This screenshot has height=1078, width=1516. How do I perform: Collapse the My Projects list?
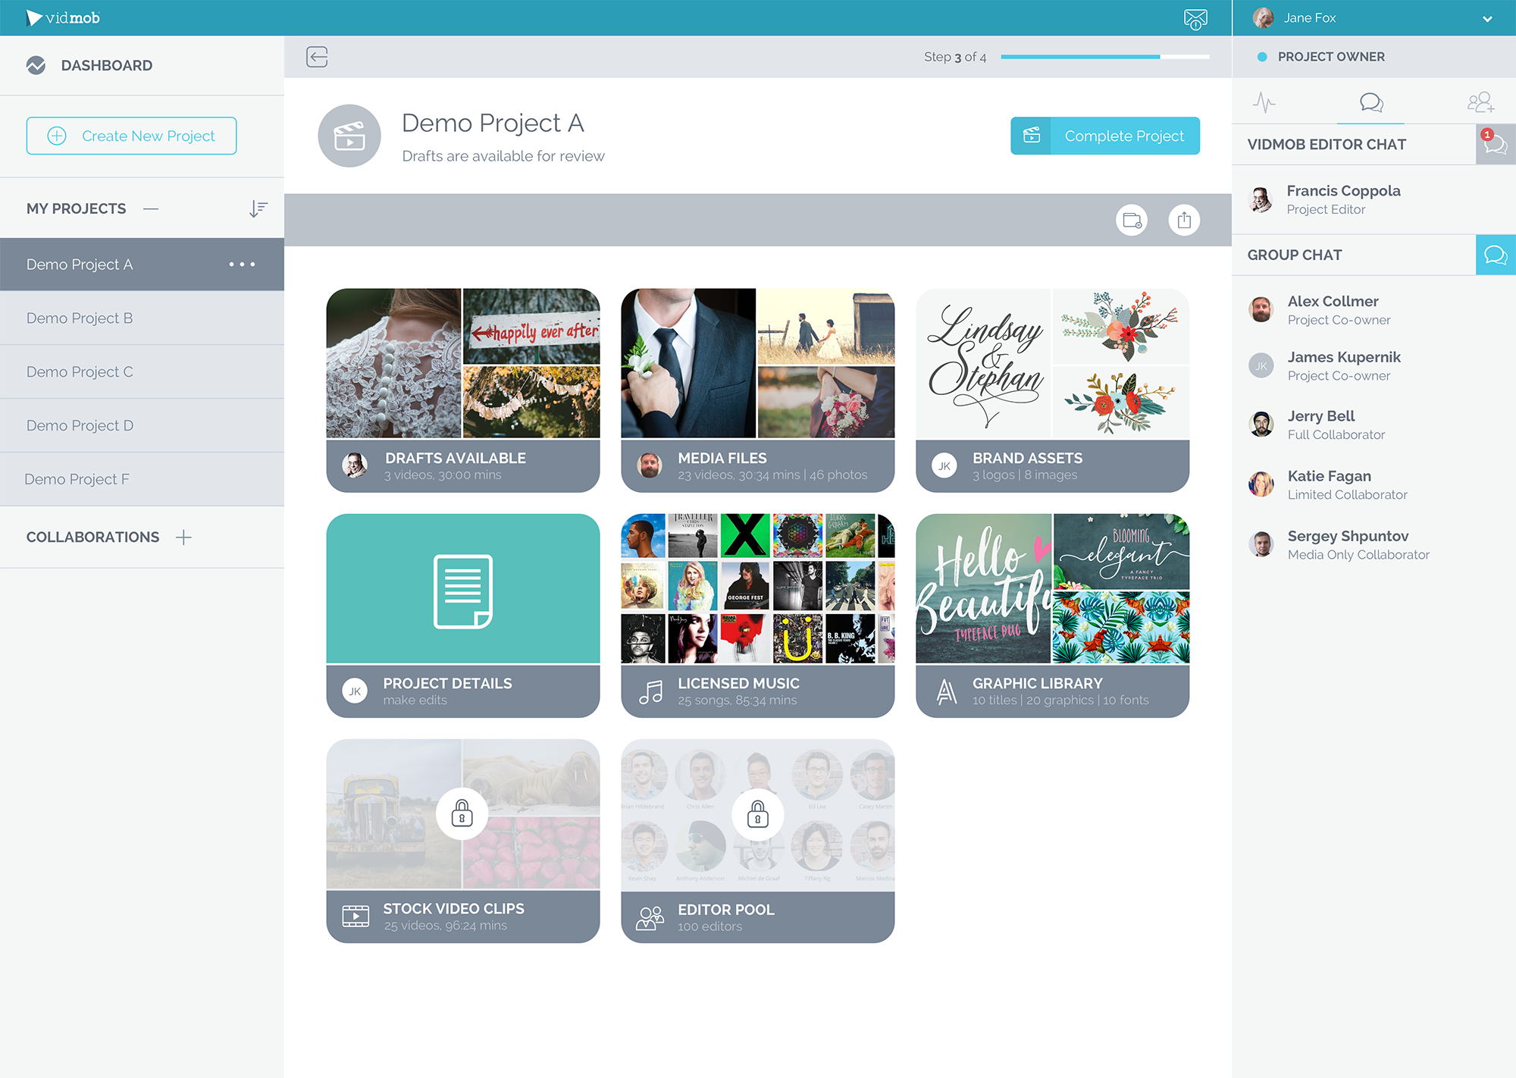[x=152, y=208]
